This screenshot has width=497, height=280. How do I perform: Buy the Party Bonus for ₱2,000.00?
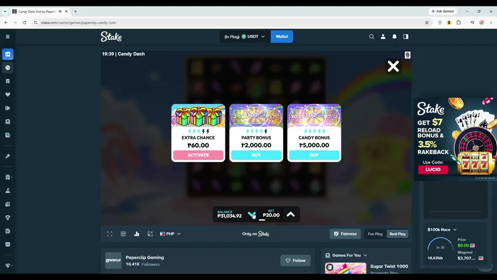point(256,155)
